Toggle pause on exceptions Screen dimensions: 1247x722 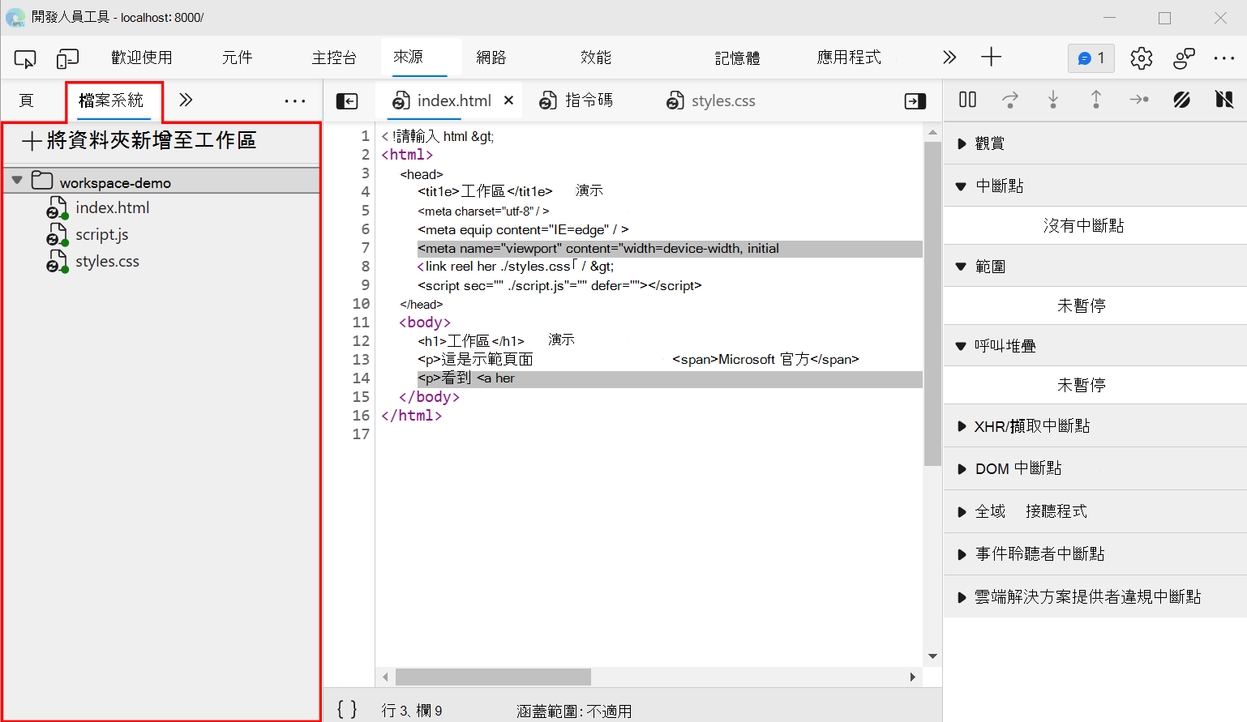(x=1224, y=100)
